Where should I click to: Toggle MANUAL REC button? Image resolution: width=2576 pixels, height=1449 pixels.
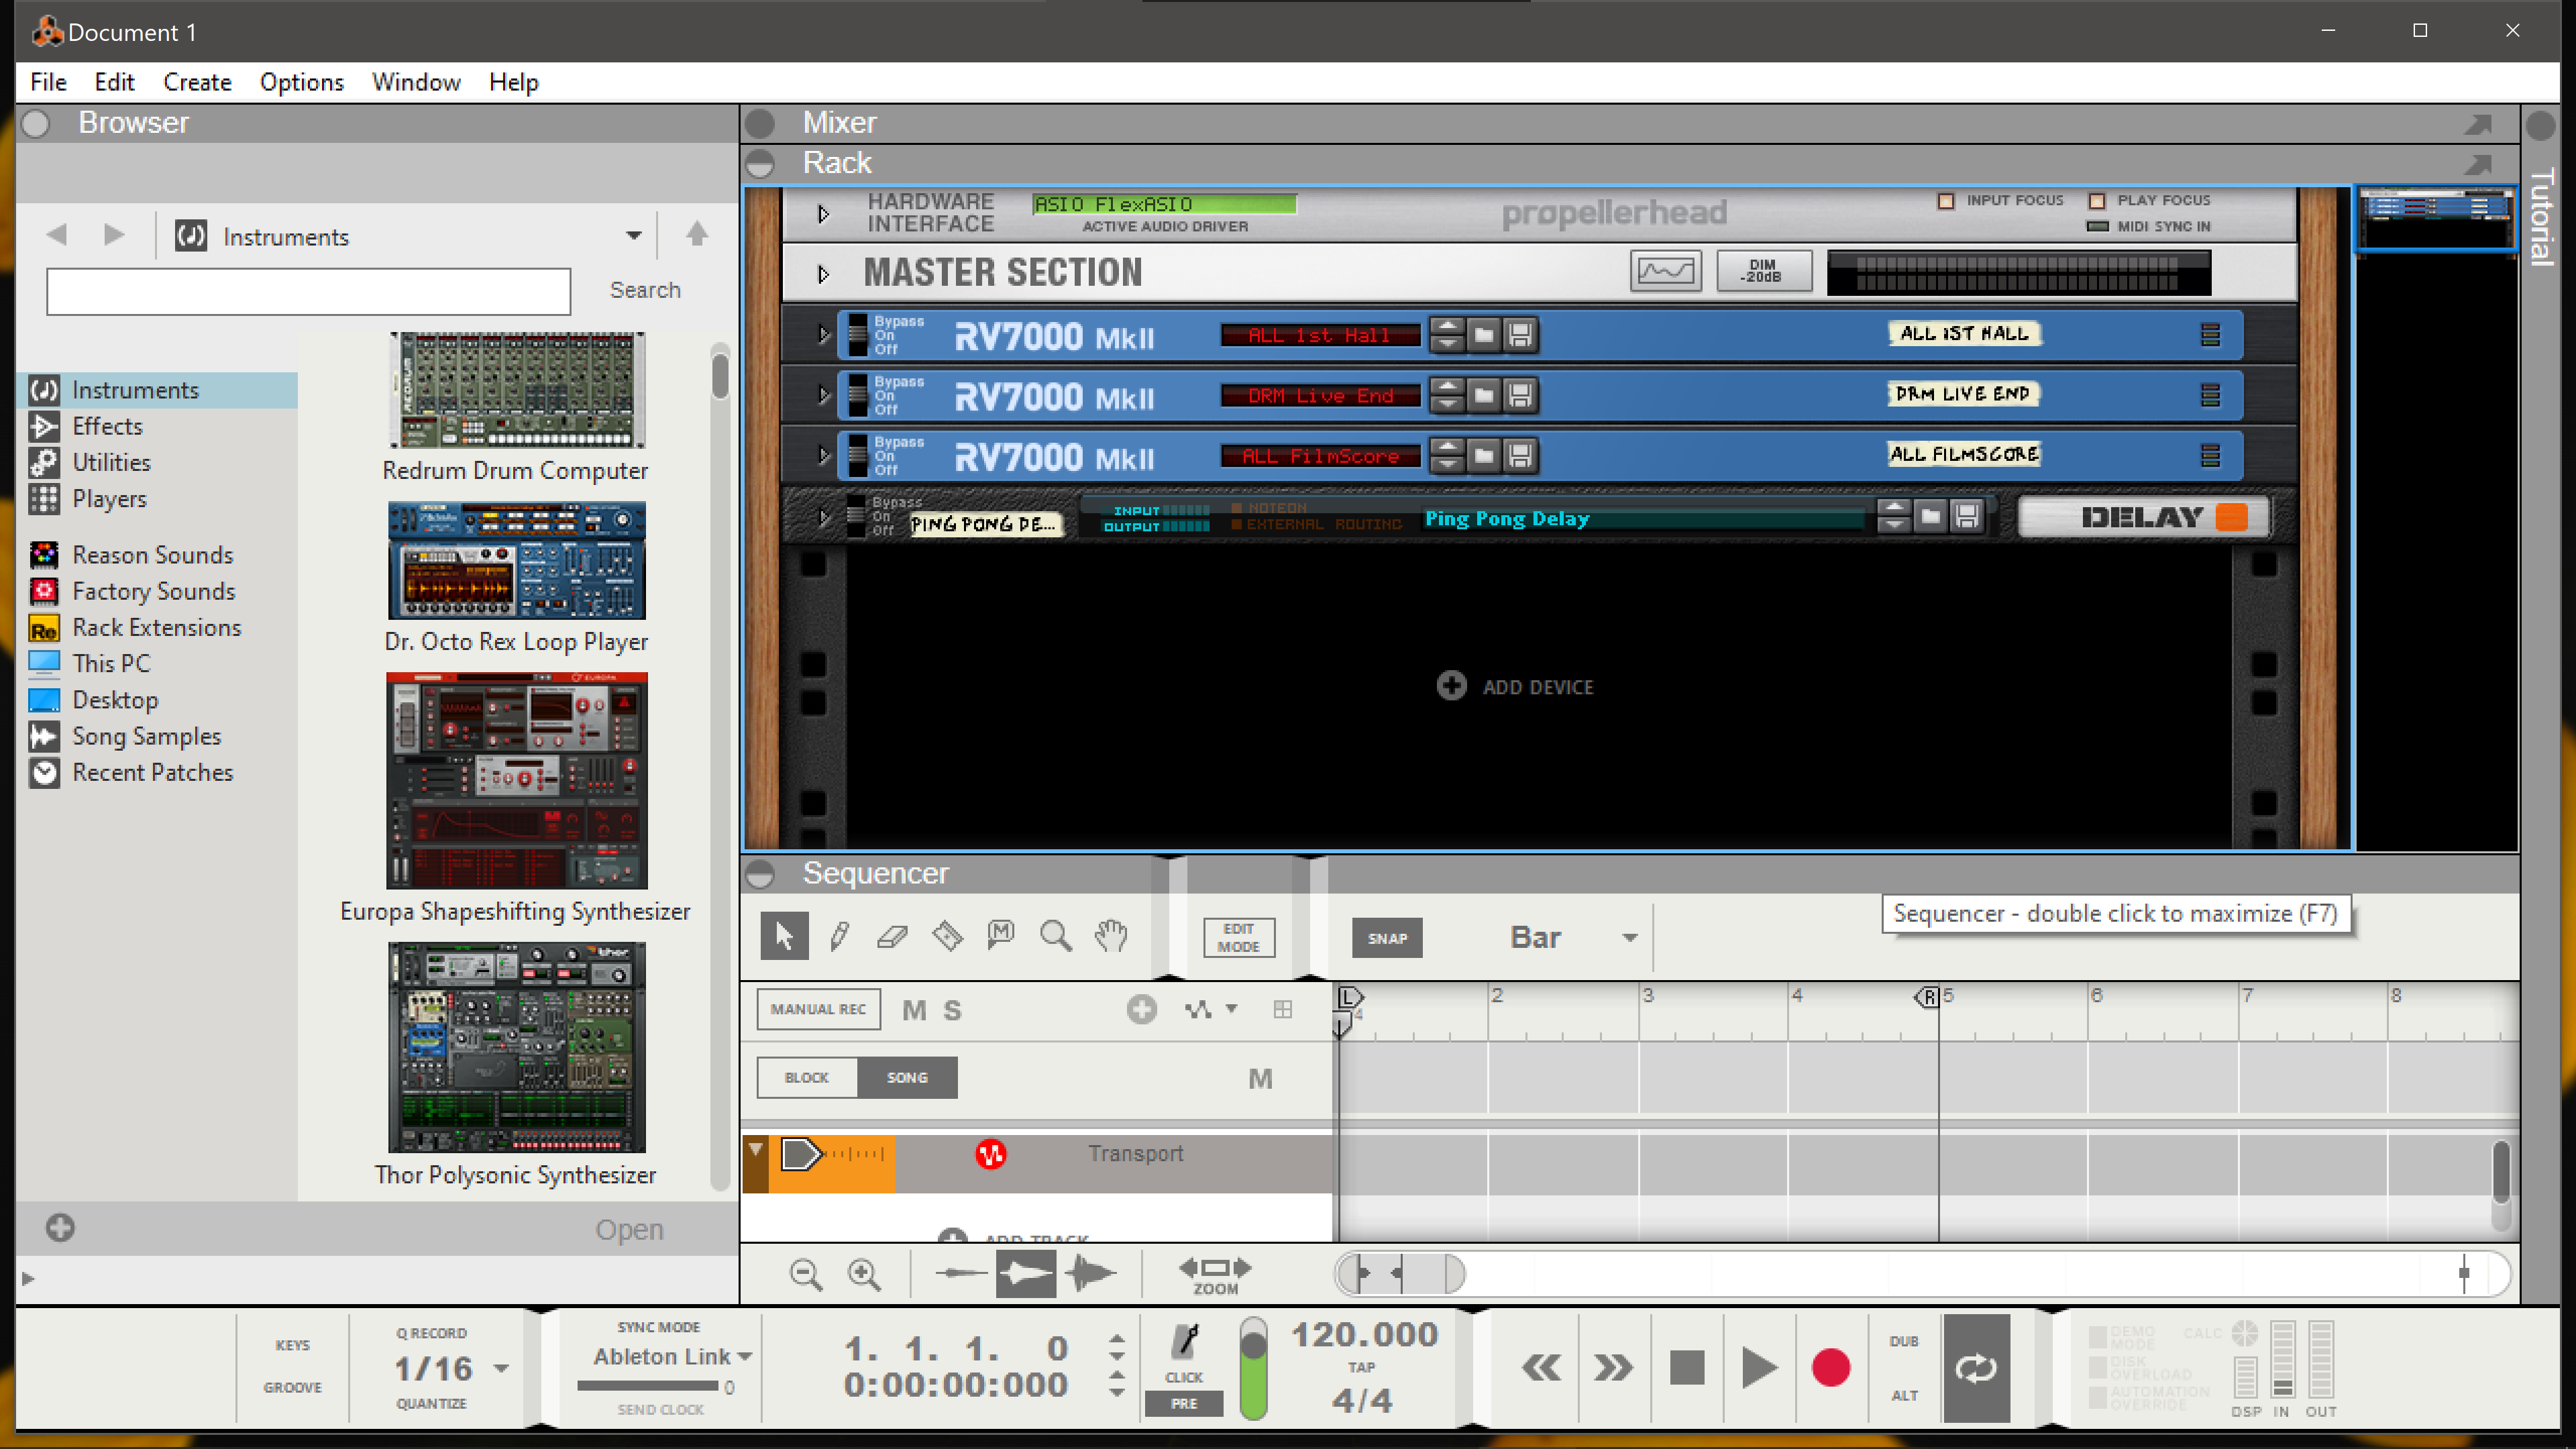(x=818, y=1009)
